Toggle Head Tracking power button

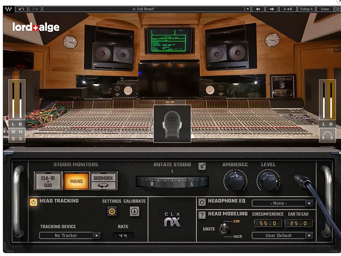click(33, 202)
